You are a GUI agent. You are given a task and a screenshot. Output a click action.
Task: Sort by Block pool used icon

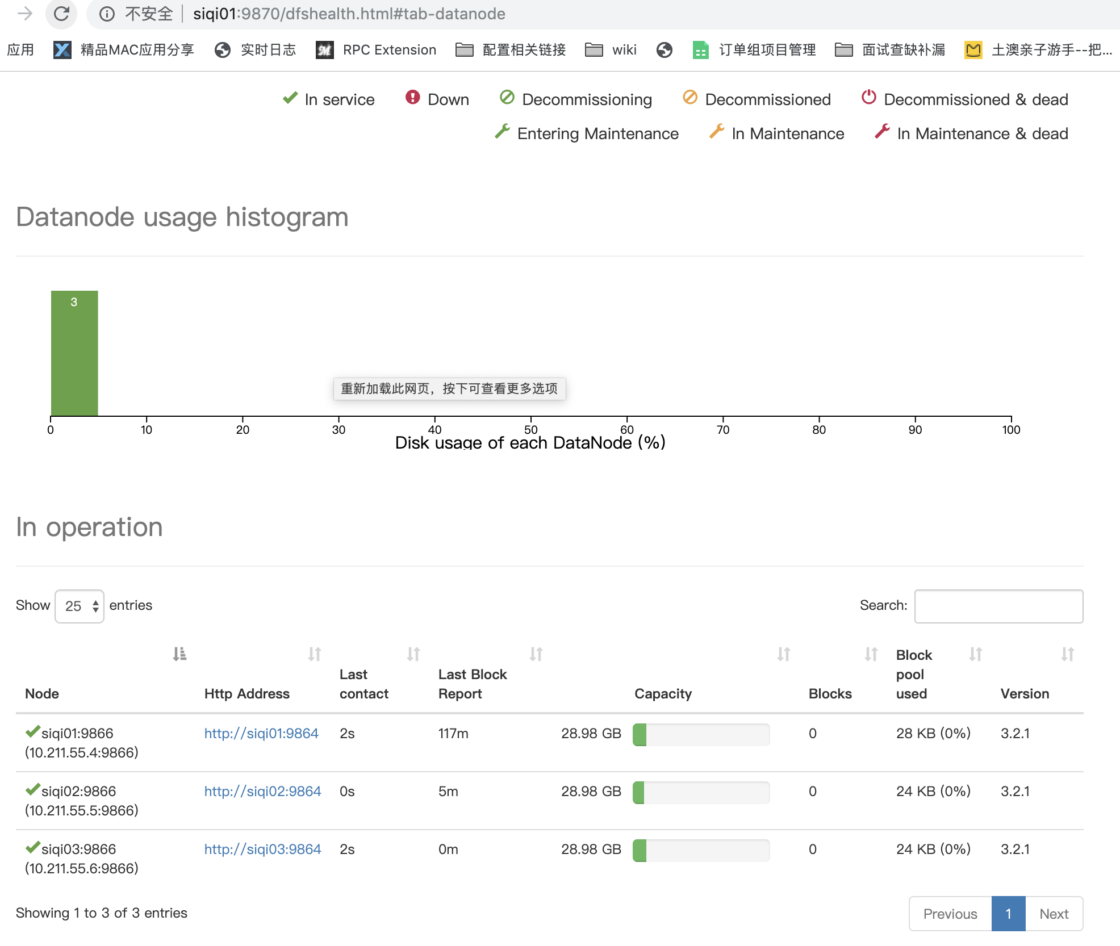[x=976, y=654]
